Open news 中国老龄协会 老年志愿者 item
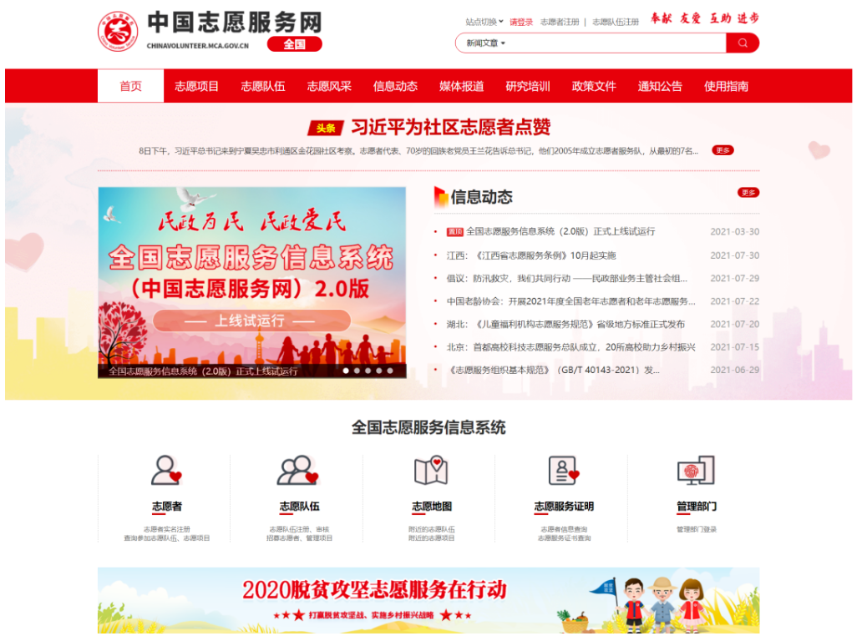This screenshot has height=636, width=867. pyautogui.click(x=570, y=301)
